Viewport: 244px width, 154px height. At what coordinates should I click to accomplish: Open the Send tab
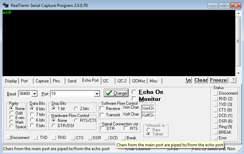click(x=72, y=81)
